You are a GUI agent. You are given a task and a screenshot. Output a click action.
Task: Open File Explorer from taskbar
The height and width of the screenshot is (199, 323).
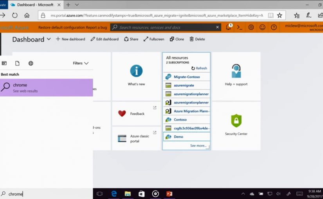click(x=128, y=194)
